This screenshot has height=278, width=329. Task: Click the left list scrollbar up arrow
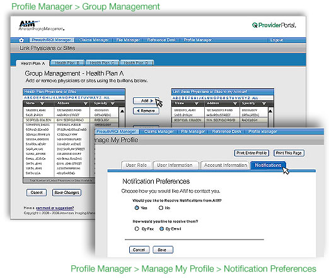point(122,111)
